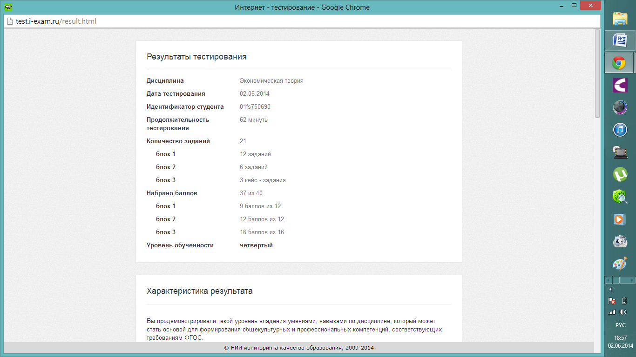Show hidden tray icons arrow

click(610, 290)
